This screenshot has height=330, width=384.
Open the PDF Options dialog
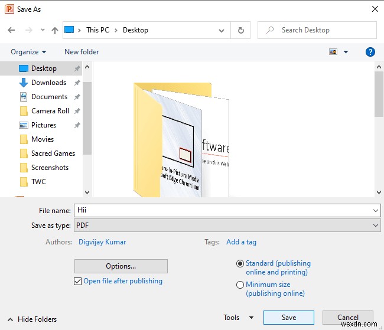coord(121,266)
